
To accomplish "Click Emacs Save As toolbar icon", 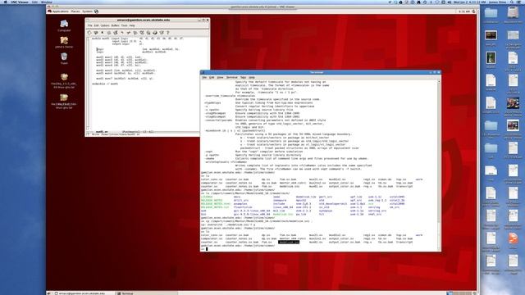I will pos(116,33).
